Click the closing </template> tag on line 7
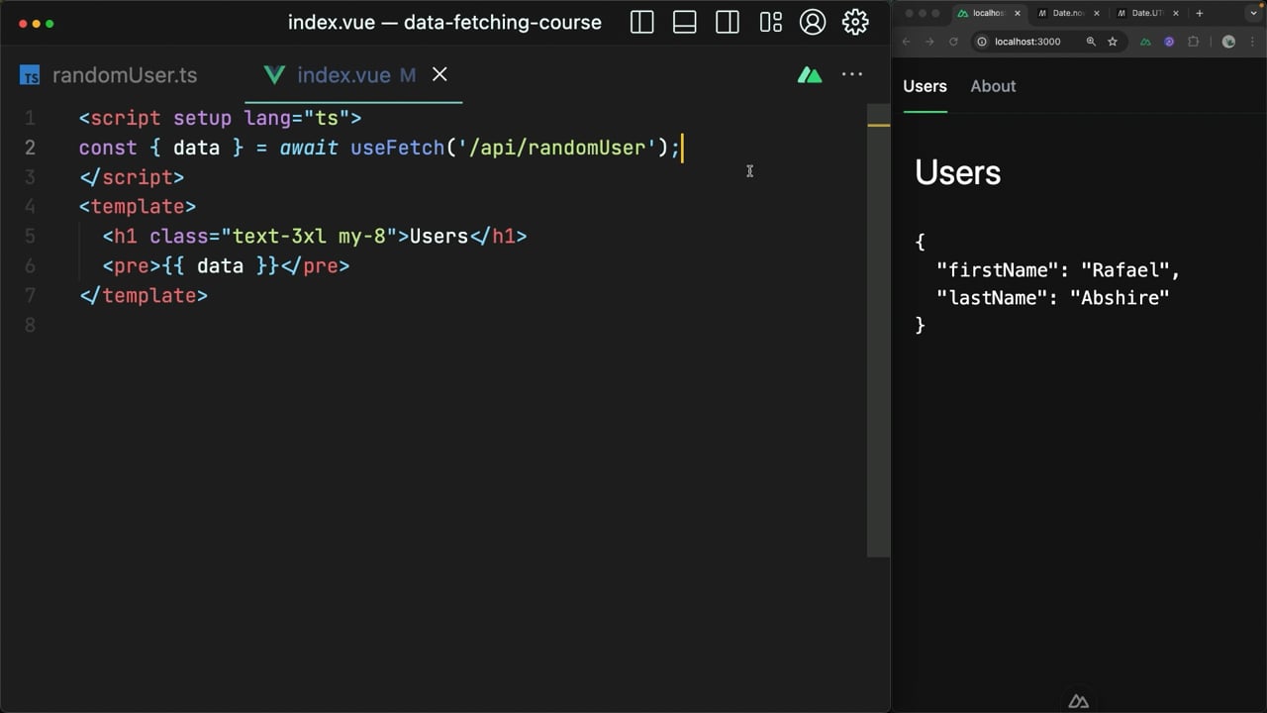The image size is (1267, 713). [x=144, y=296]
